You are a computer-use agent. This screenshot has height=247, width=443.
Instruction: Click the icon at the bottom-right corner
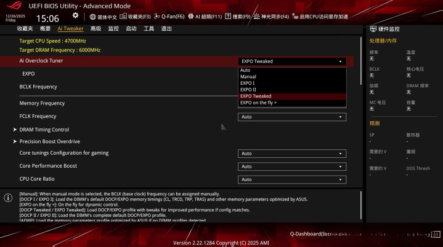(x=436, y=234)
